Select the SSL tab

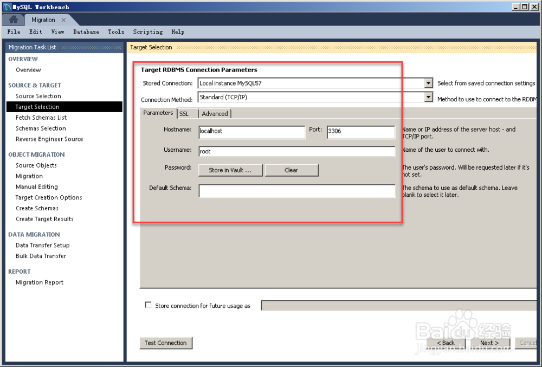click(x=184, y=114)
